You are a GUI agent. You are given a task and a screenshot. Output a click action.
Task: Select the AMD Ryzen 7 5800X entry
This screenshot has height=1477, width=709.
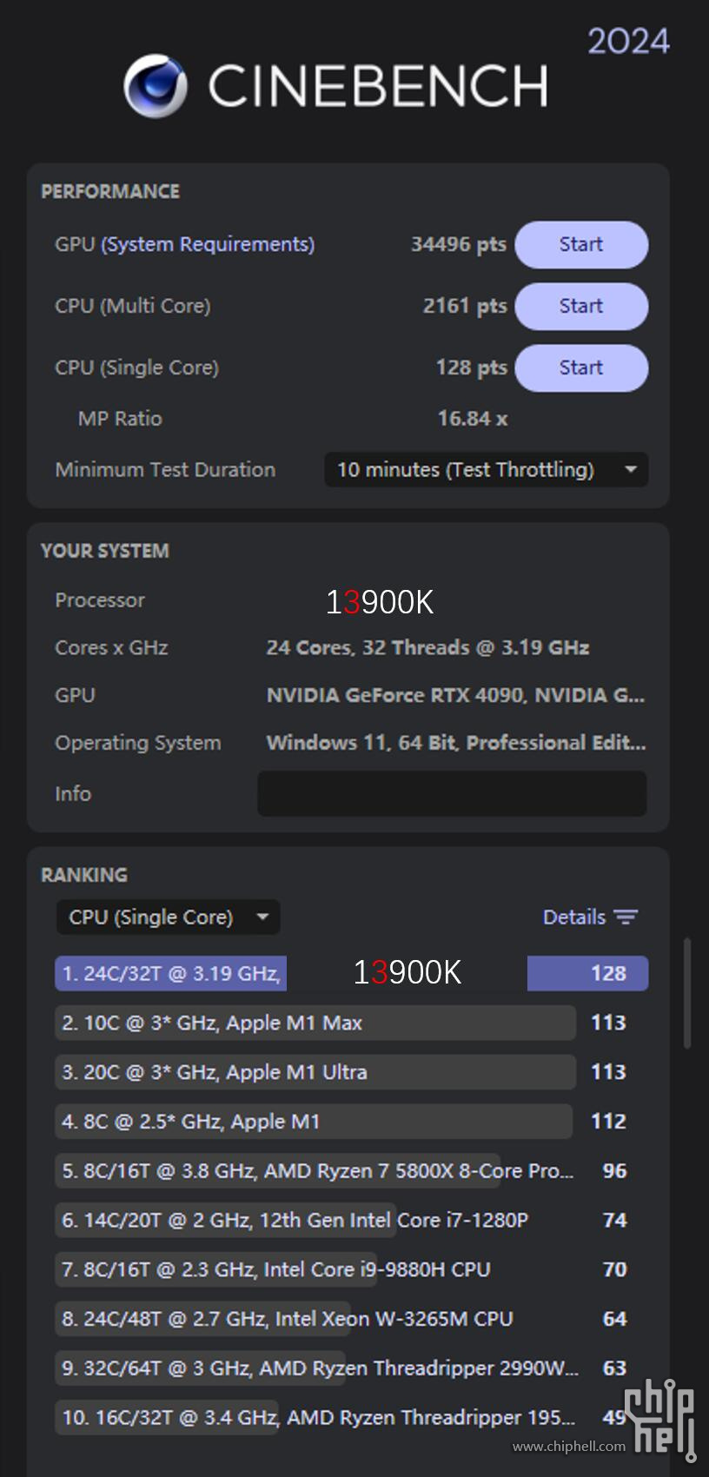(317, 1171)
